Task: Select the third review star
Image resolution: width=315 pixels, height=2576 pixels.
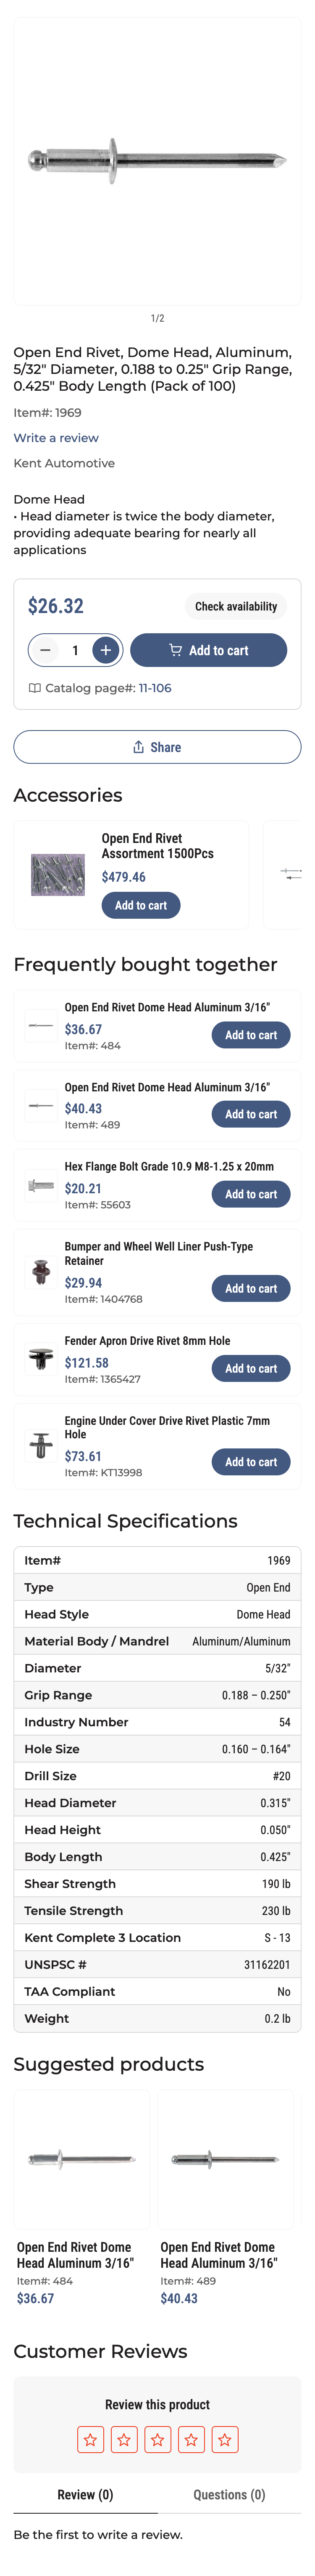Action: point(157,2439)
